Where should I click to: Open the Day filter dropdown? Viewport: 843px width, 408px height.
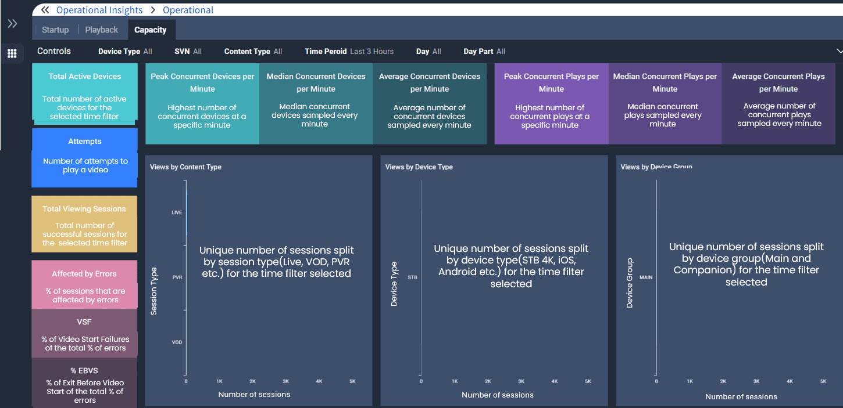tap(428, 52)
